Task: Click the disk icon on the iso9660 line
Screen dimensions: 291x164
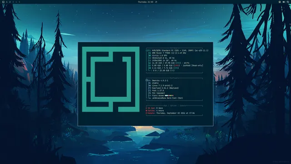Action: click(150, 66)
